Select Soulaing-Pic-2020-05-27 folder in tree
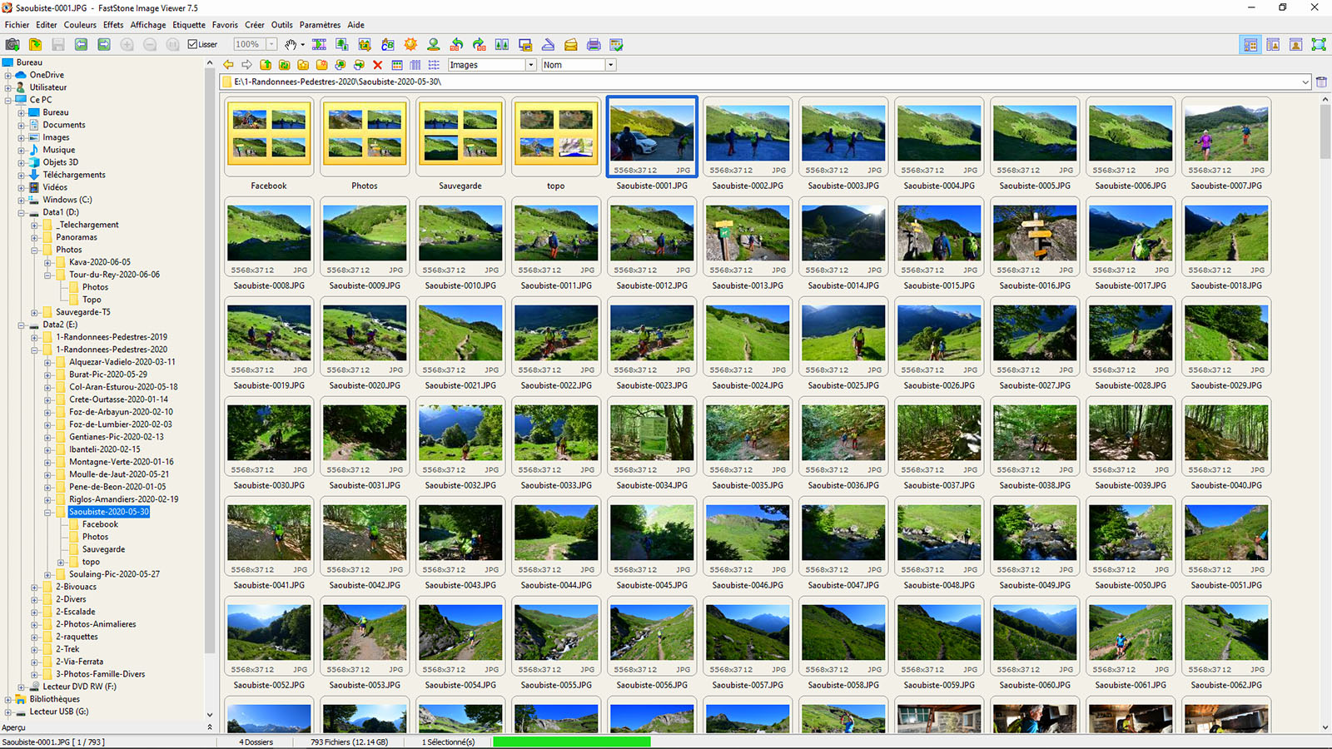1332x749 pixels. 114,574
